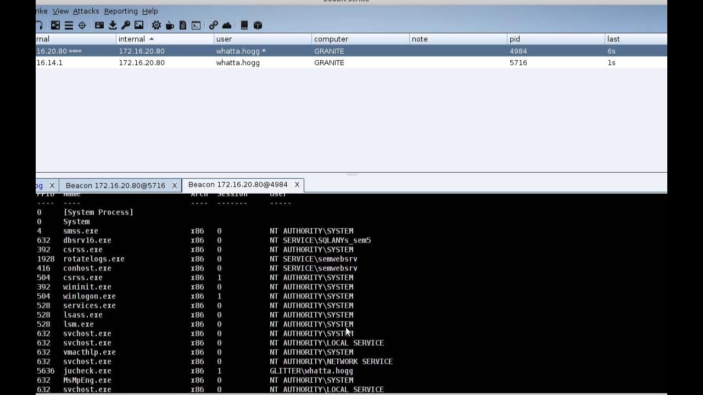
Task: Sort sessions by computer column header
Action: pos(360,39)
